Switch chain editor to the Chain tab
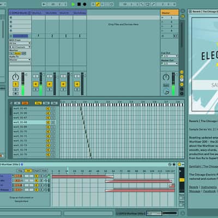This screenshot has width=218, height=218. [54, 103]
